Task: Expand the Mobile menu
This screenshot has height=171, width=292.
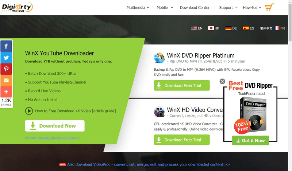Action: 165,8
